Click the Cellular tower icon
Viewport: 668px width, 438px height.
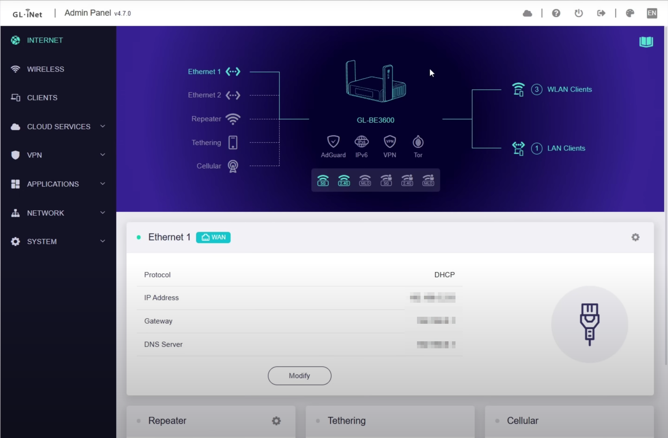point(233,166)
